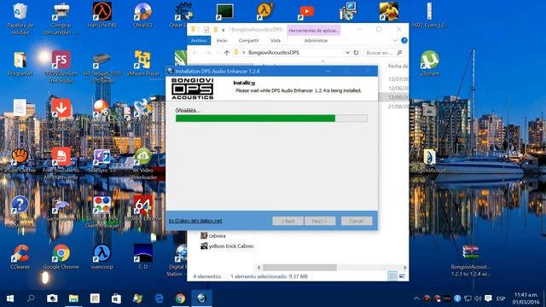
Task: Open the BongioviAcoust 1.2.3 to 1.2.4 archive icon
Action: coord(470,260)
